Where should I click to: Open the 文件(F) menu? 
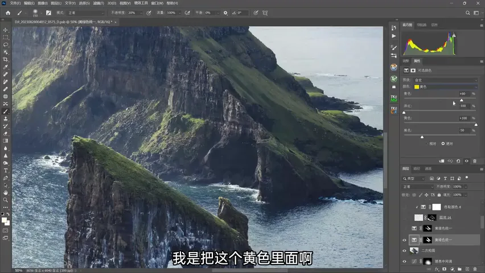[15, 3]
